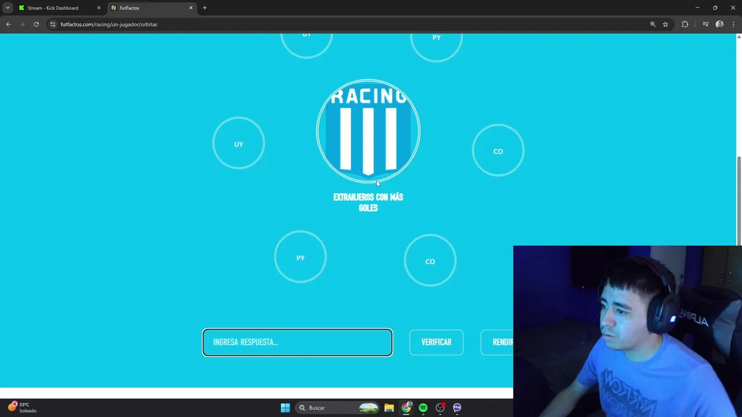This screenshot has width=742, height=417.
Task: Open OBS Studio from the taskbar
Action: (x=440, y=408)
